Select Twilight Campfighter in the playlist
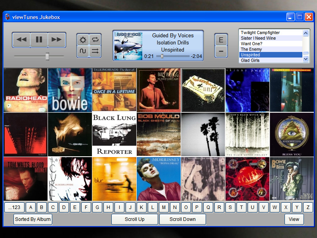This screenshot has width=317, height=238. coord(271,33)
